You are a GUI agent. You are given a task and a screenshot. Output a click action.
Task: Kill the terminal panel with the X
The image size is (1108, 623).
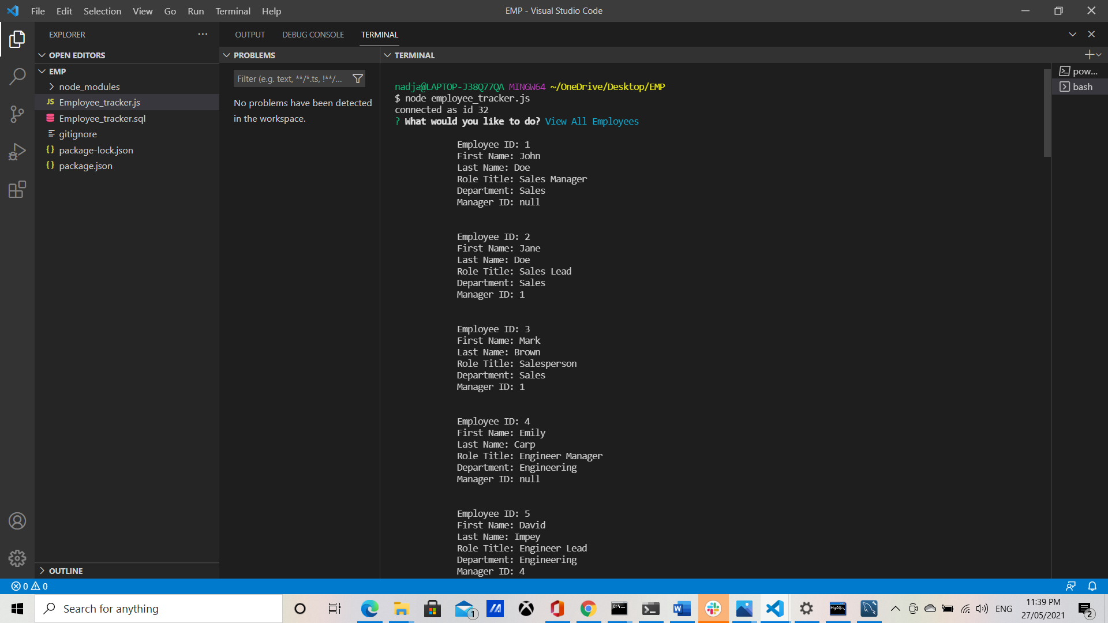pyautogui.click(x=1091, y=34)
